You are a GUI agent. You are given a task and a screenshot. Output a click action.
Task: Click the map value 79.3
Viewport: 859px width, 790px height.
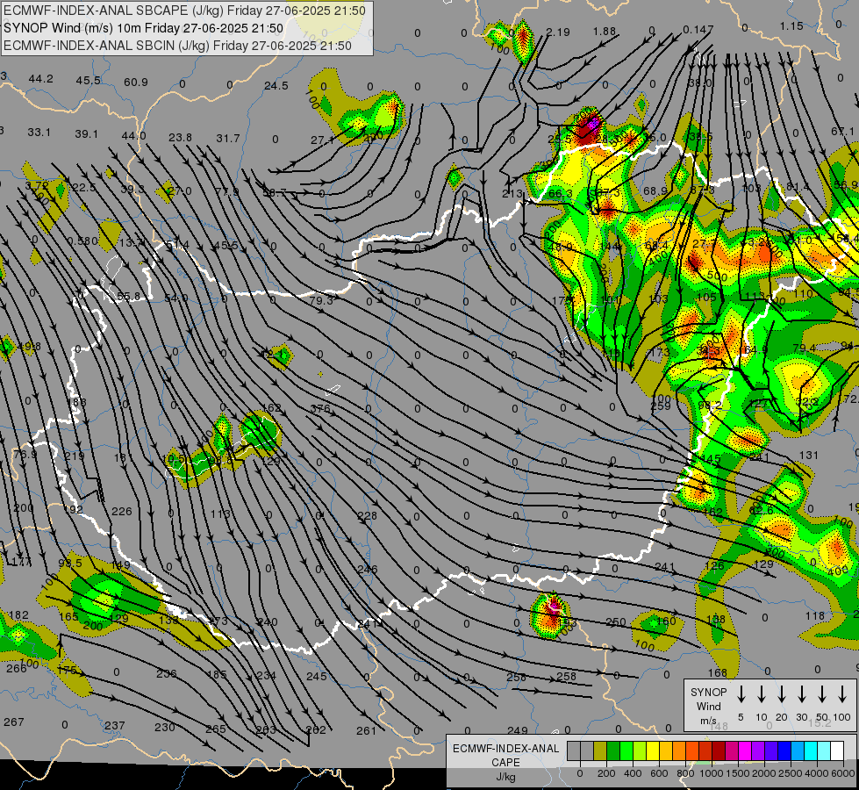pos(321,300)
